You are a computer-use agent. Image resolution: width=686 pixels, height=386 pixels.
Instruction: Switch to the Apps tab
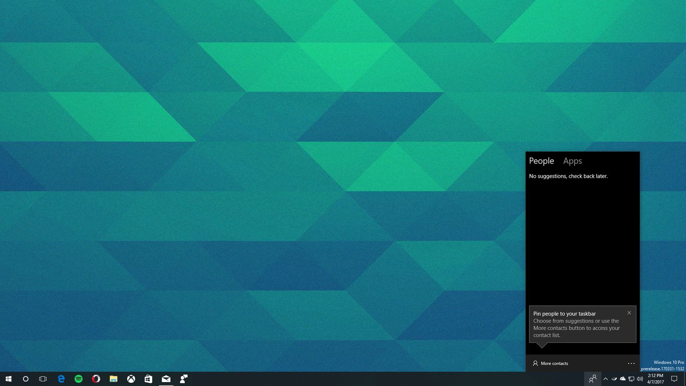tap(572, 161)
